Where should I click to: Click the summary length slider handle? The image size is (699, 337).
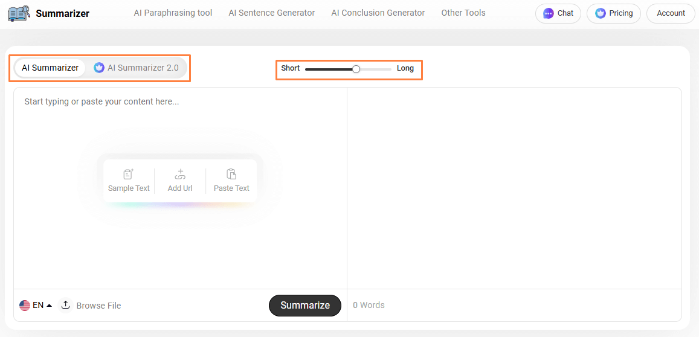[356, 69]
